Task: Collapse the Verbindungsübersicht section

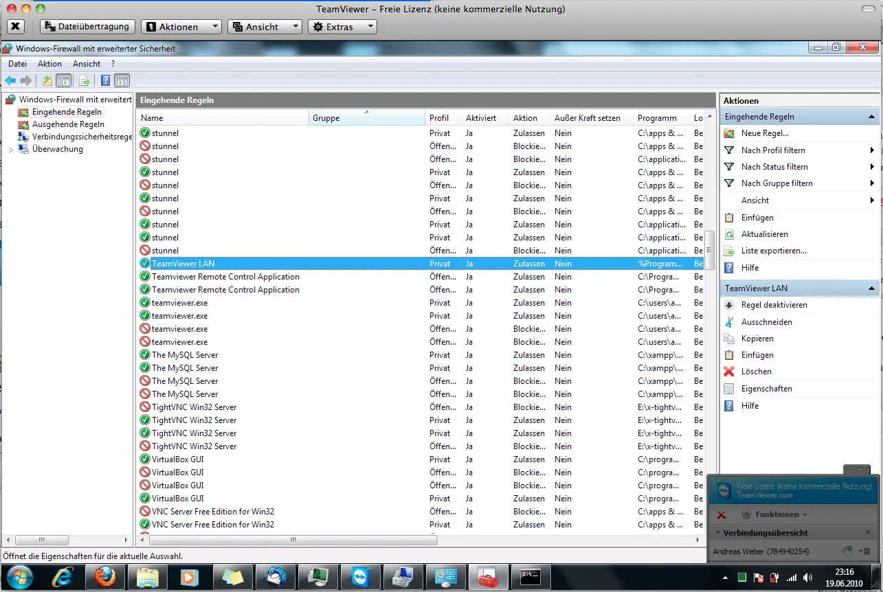Action: (x=718, y=532)
